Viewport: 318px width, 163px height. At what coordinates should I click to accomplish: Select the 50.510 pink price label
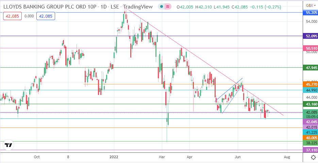310,48
